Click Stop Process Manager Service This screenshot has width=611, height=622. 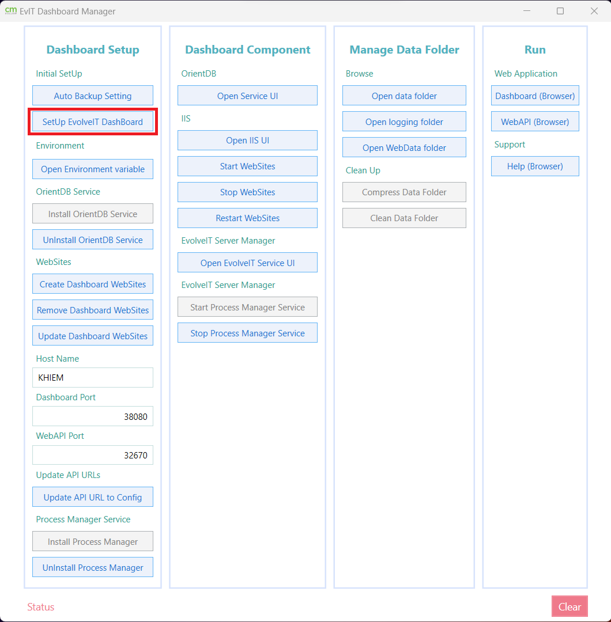click(247, 332)
